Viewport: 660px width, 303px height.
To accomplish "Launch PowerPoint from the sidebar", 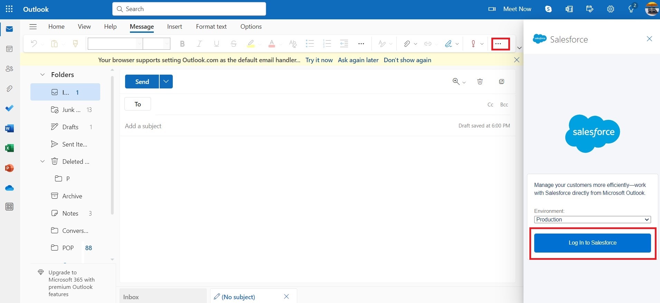I will [9, 168].
